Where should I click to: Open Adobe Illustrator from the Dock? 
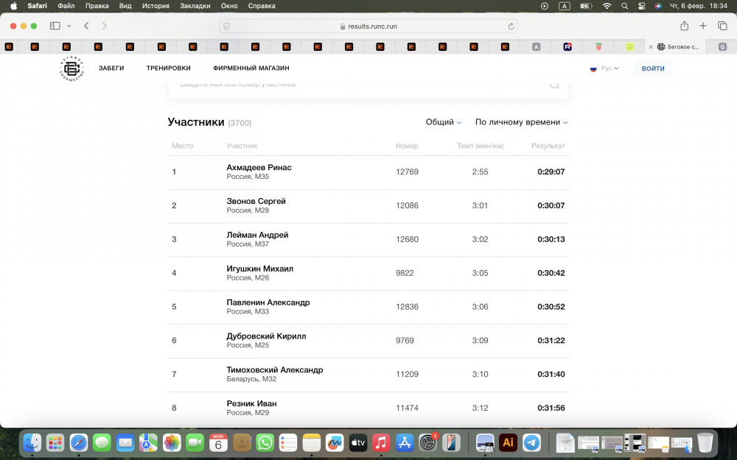(507, 442)
